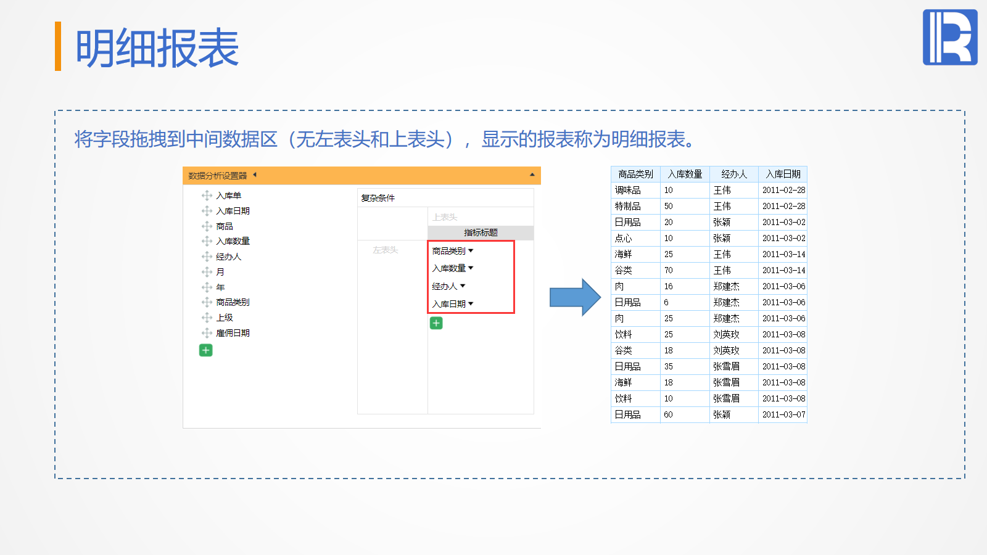Open the 商品类别 dropdown arrow in data area
The width and height of the screenshot is (987, 555).
tap(471, 251)
